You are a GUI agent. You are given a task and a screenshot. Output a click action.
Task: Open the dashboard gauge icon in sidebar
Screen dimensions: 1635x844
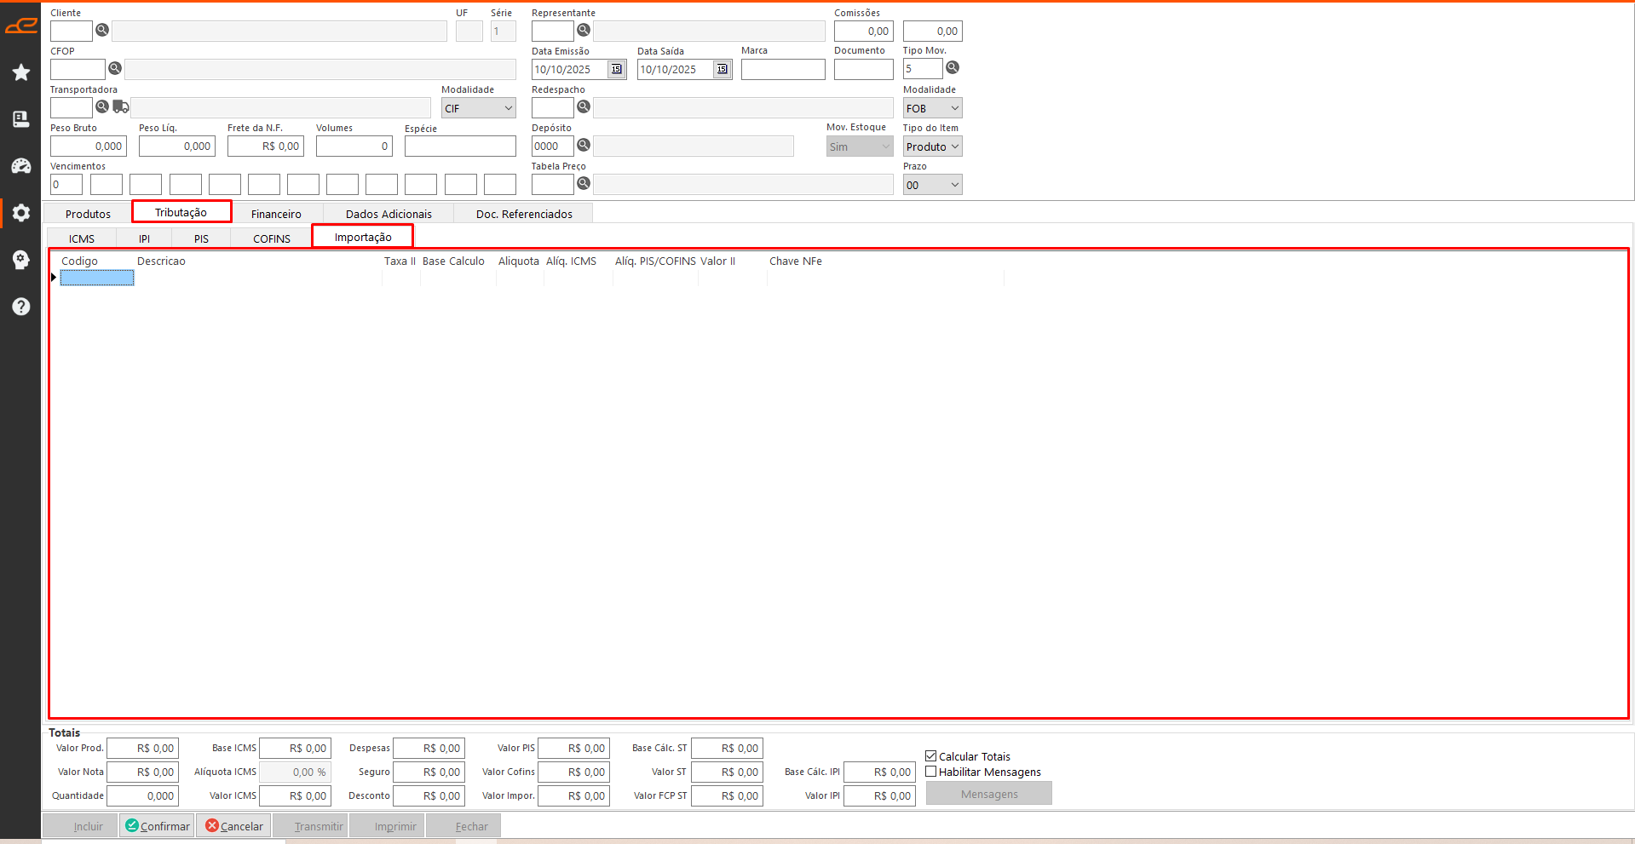coord(21,166)
